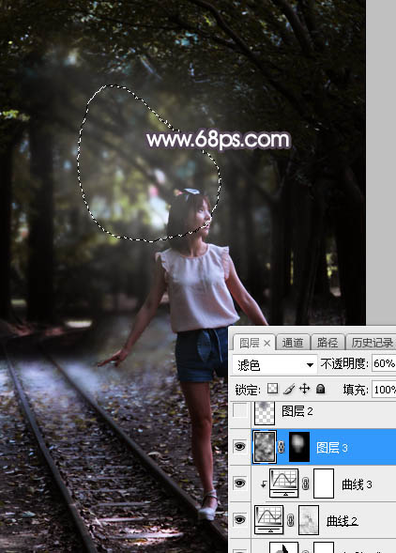The image size is (396, 553).
Task: Hide the 曲线 2 adjustment layer
Action: click(240, 519)
